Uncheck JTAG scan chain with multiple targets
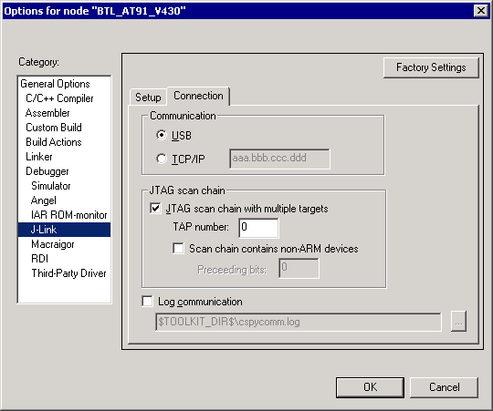 pos(155,209)
